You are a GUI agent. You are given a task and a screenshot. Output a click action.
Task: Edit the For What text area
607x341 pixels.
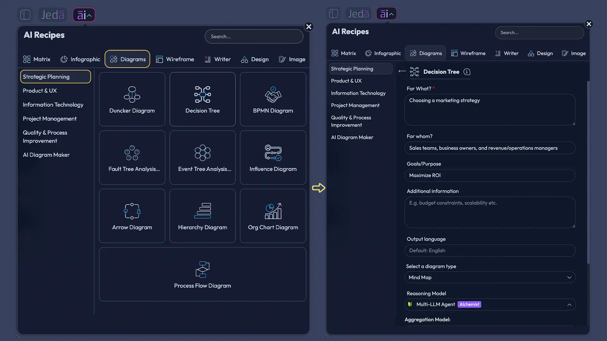click(x=490, y=110)
